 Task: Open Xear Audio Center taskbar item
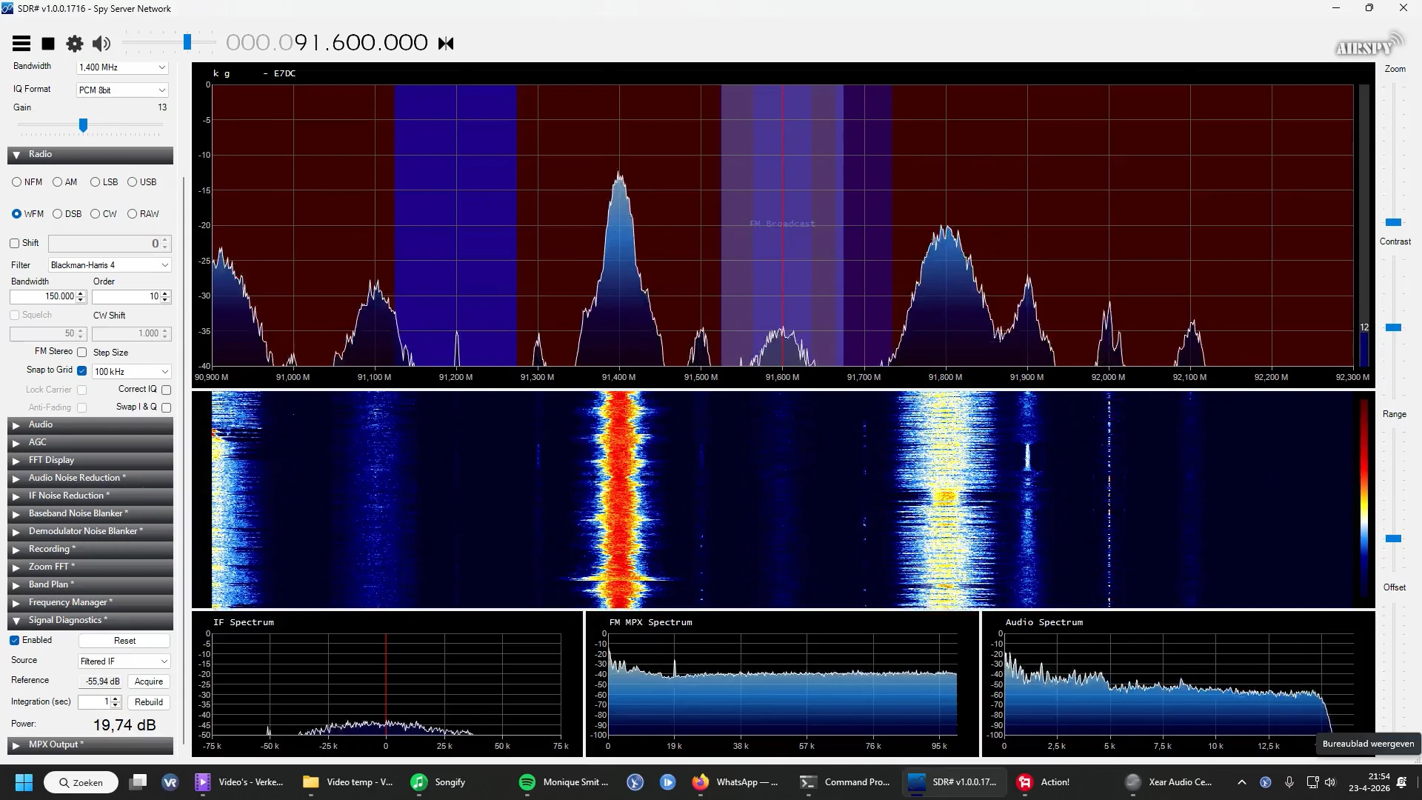click(x=1169, y=782)
